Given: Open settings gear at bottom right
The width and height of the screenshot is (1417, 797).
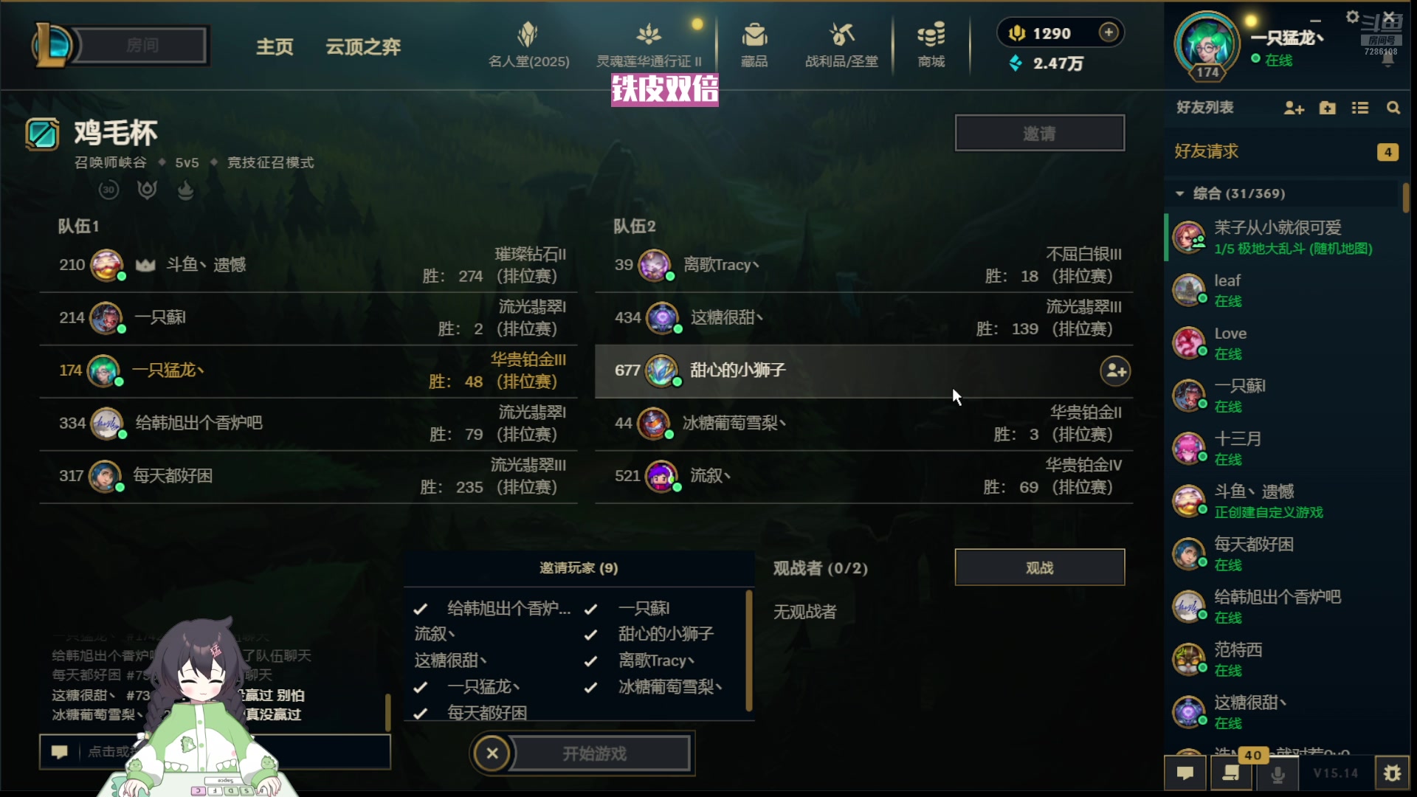Looking at the screenshot, I should [x=1392, y=773].
